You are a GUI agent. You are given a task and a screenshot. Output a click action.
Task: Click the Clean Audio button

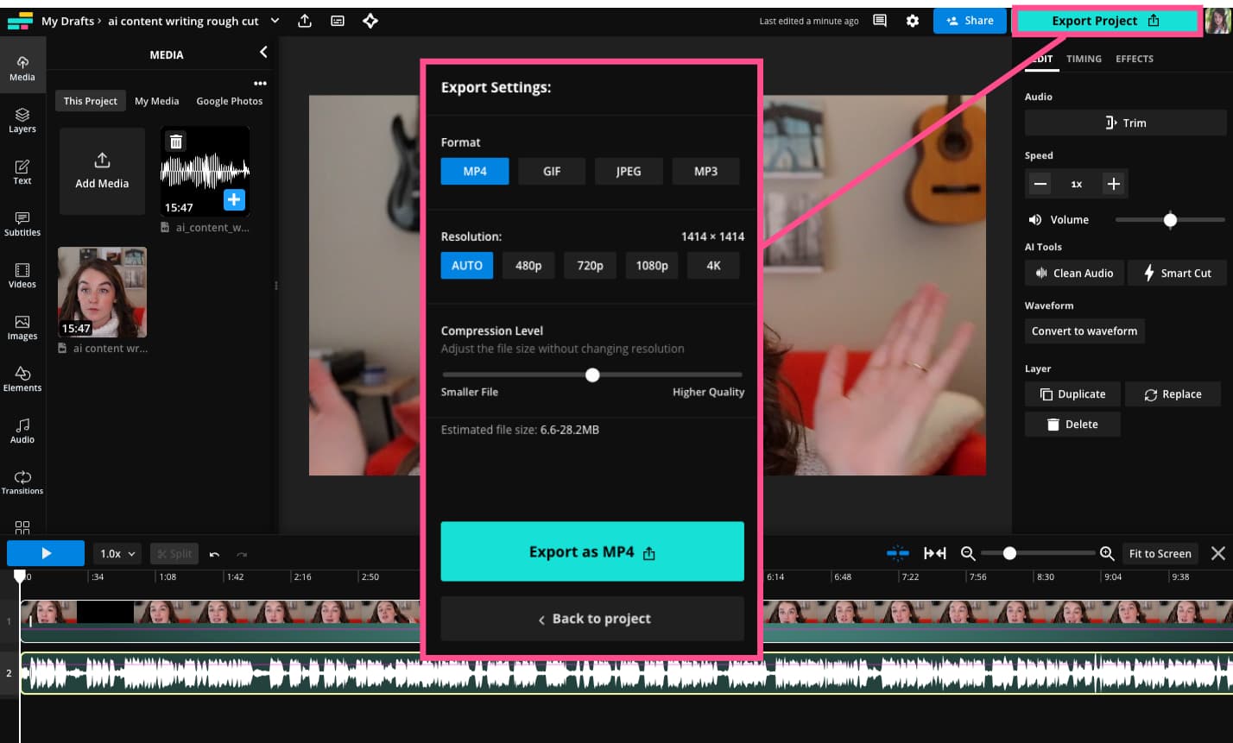[x=1074, y=273]
